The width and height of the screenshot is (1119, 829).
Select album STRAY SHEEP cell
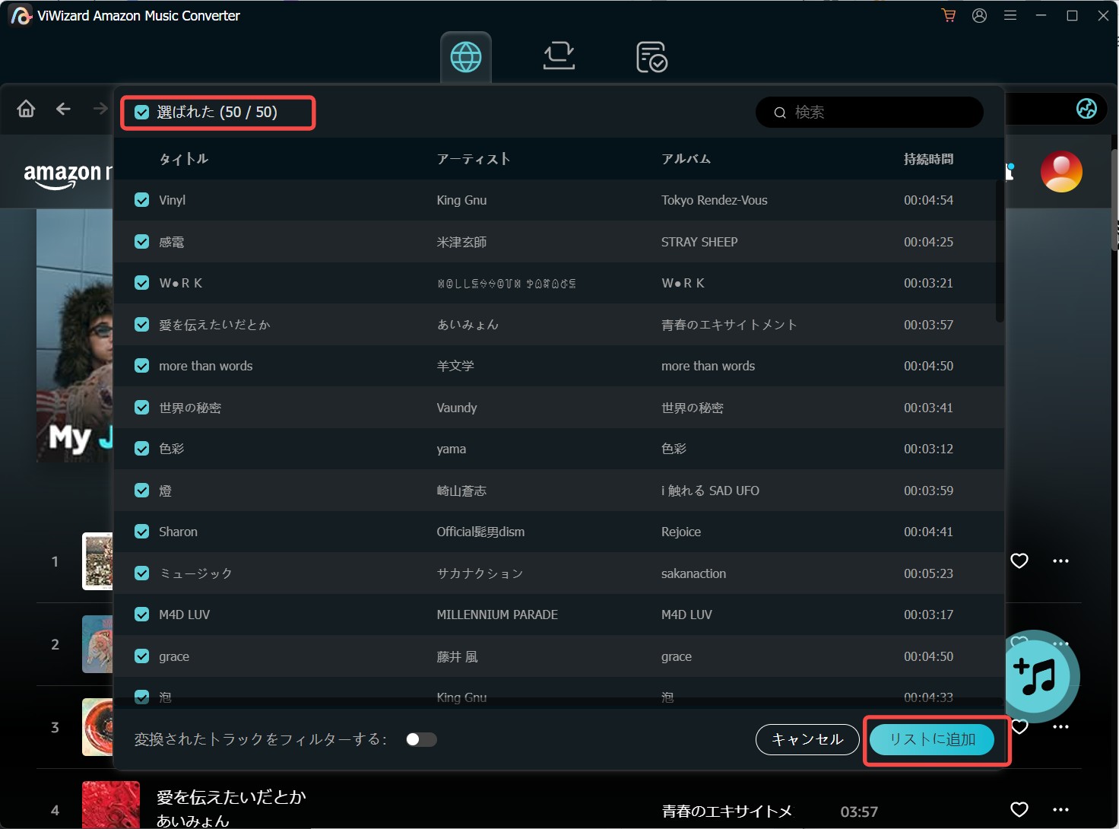tap(699, 242)
